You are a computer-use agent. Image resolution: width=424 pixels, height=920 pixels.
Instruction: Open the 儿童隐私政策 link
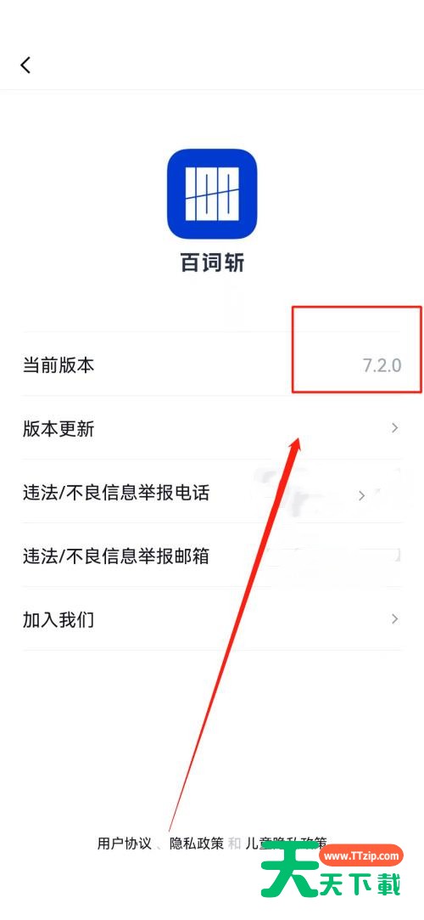[285, 844]
